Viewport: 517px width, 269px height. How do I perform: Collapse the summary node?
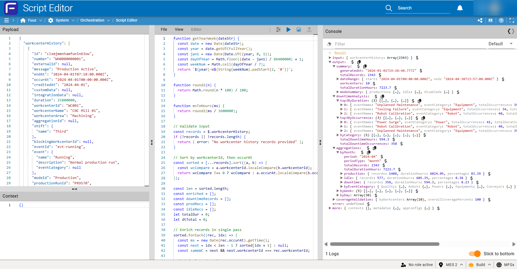pyautogui.click(x=334, y=66)
